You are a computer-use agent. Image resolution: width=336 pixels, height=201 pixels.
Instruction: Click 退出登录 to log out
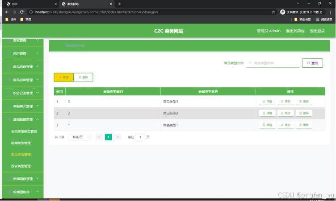coord(317,31)
